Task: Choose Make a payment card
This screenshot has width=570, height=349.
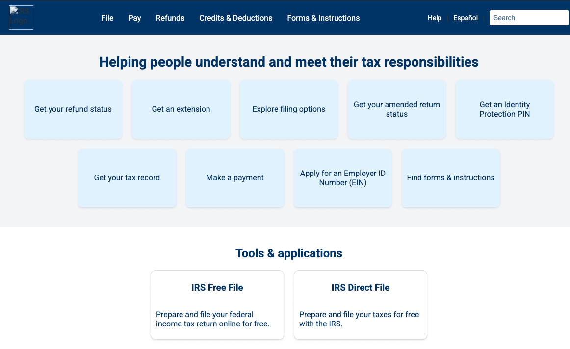Action: pyautogui.click(x=235, y=178)
